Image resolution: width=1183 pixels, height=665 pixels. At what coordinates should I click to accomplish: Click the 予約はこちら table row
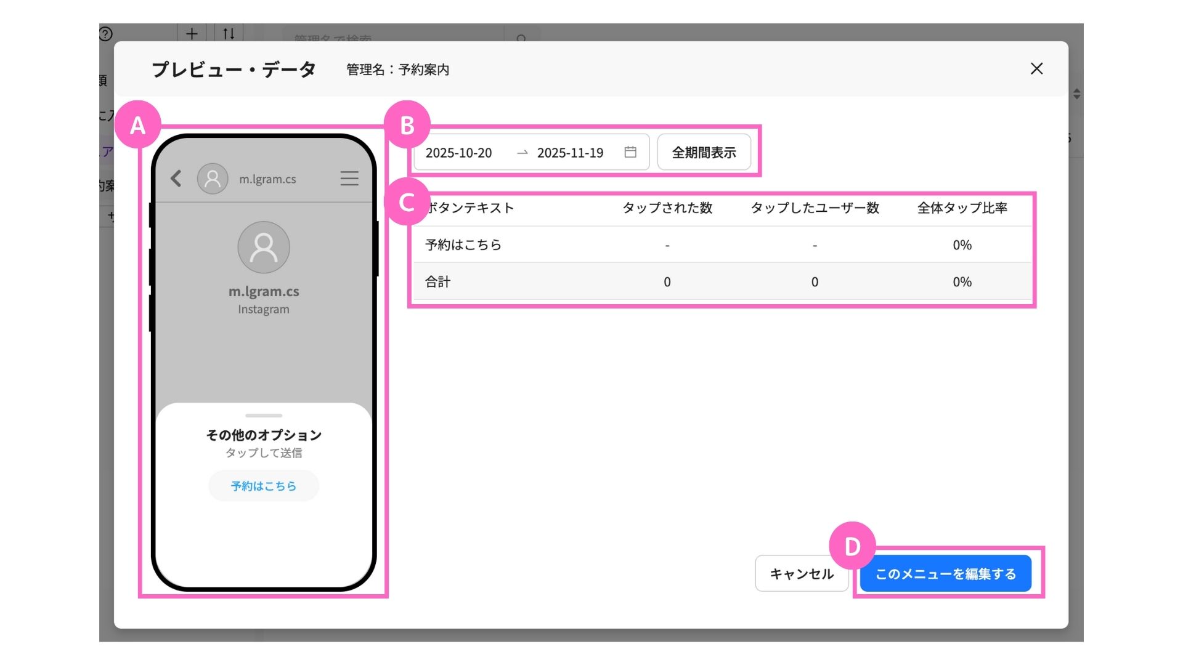463,245
